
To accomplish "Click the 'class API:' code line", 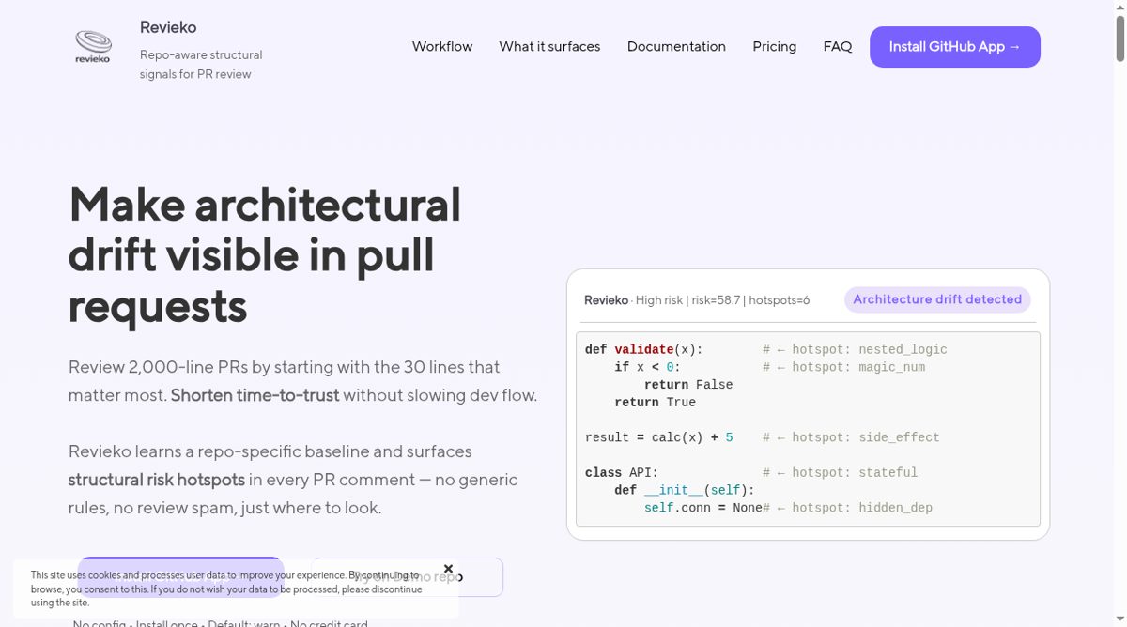I will tap(622, 472).
